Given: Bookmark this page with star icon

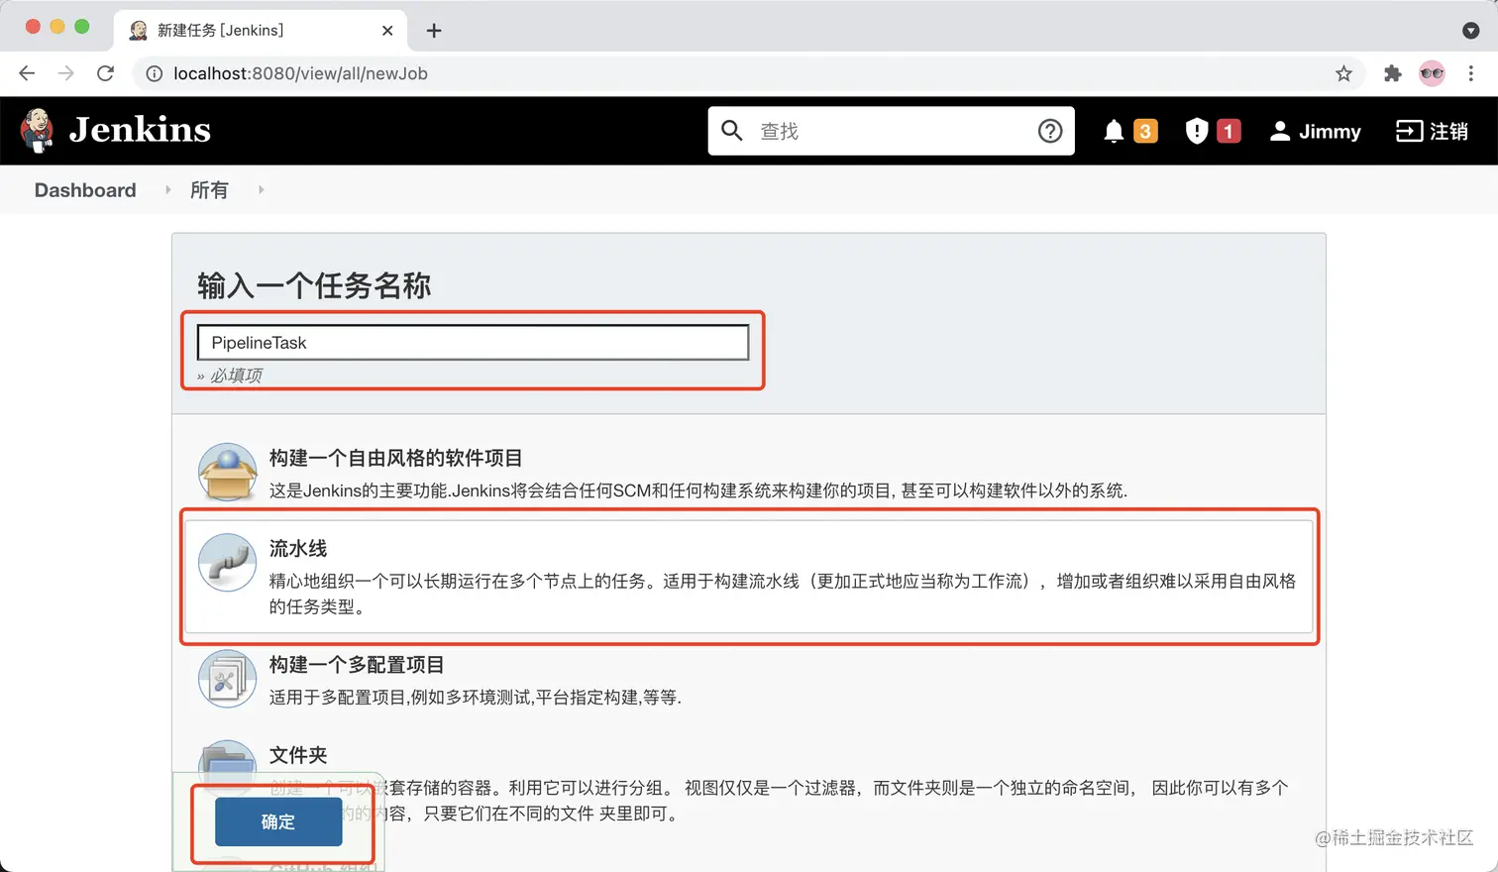Looking at the screenshot, I should pyautogui.click(x=1343, y=73).
